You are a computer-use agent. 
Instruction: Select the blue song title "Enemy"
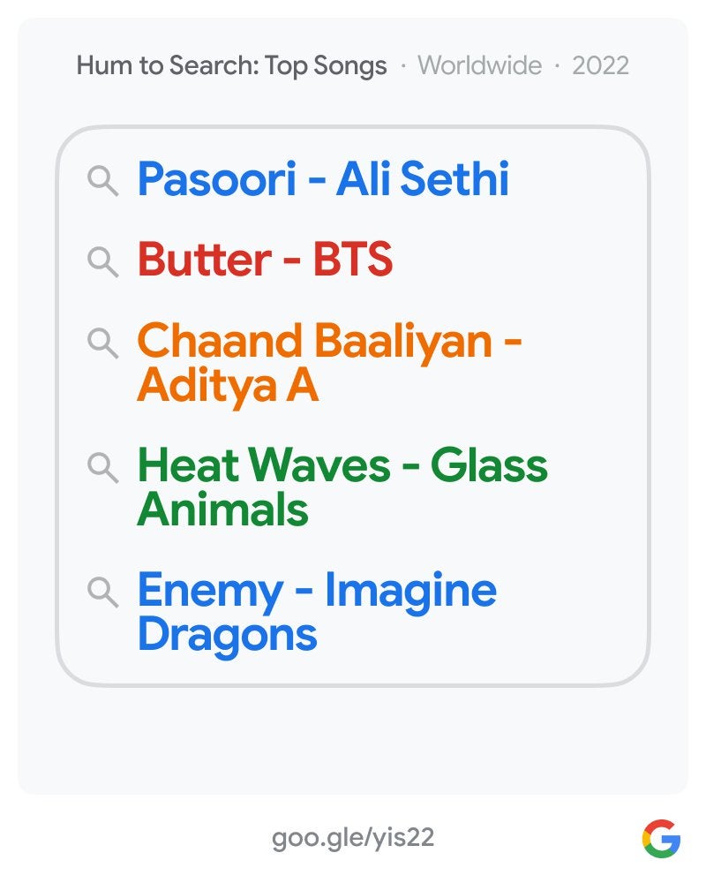(210, 591)
